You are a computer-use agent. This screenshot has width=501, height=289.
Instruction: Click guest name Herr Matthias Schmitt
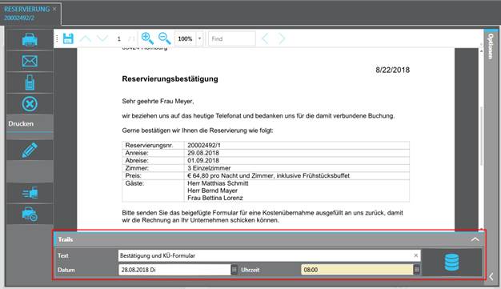coord(218,183)
